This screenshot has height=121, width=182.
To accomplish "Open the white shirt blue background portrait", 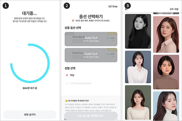I will click(x=138, y=67).
